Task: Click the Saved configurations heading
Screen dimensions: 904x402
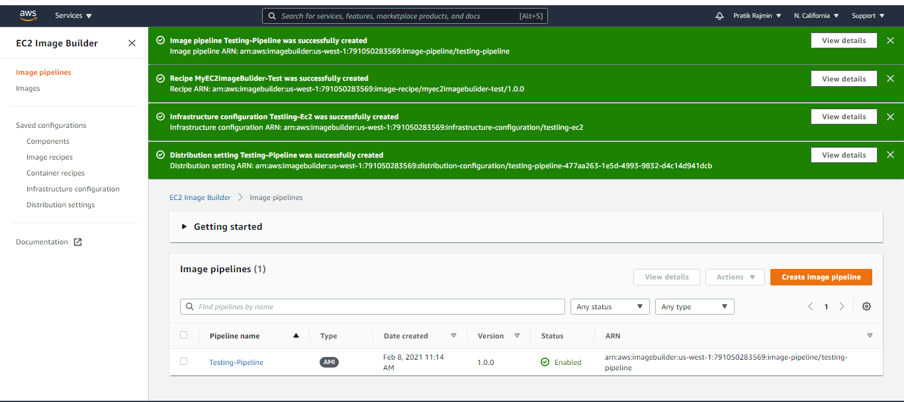Action: (x=51, y=125)
